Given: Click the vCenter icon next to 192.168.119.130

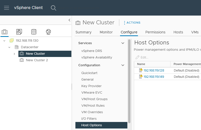Looking at the screenshot, I should click(x=12, y=41).
